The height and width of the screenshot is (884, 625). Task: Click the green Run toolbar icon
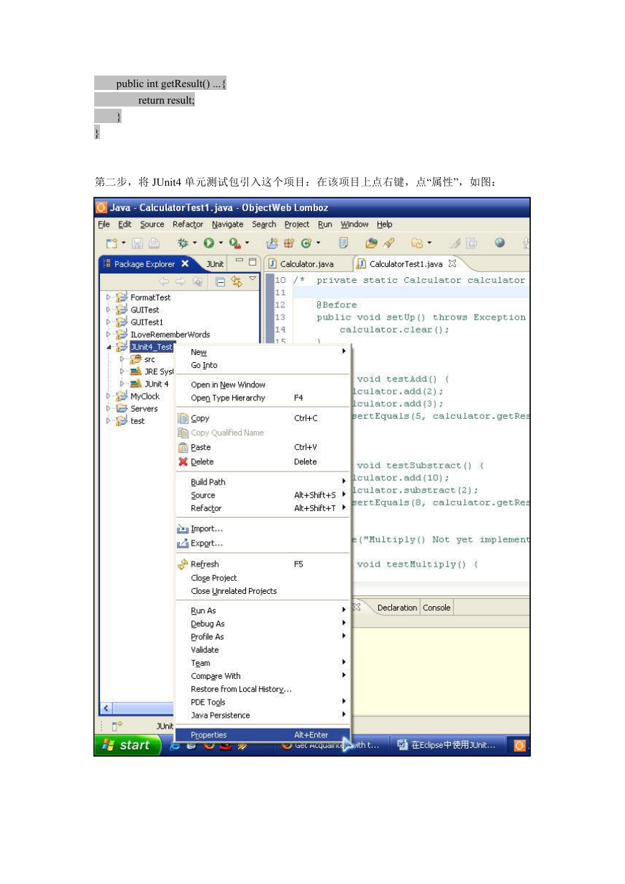pos(209,244)
